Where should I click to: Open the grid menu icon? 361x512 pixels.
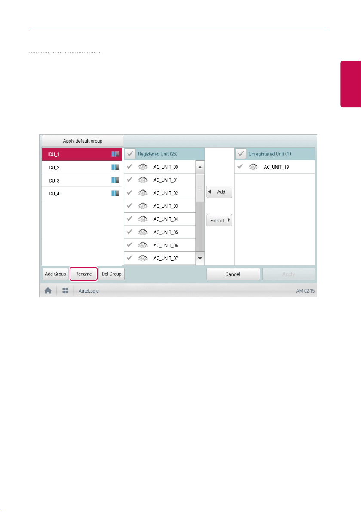click(x=65, y=291)
